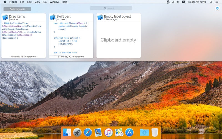
Task: Click the Drag items code preview
Action: pos(21,31)
